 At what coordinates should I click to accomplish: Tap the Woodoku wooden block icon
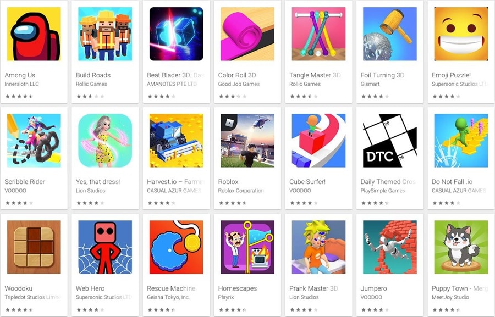click(x=34, y=247)
